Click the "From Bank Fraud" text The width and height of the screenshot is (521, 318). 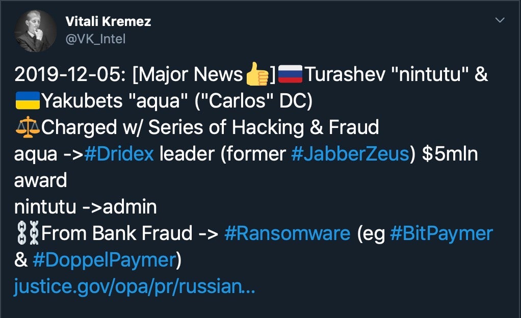click(x=117, y=234)
